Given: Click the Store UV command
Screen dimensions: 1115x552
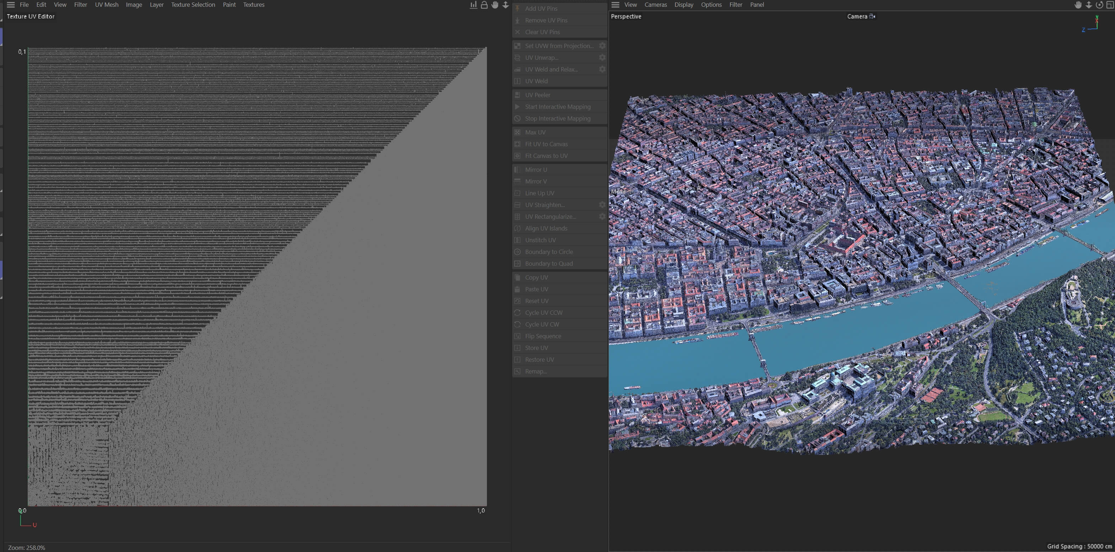Looking at the screenshot, I should [560, 347].
